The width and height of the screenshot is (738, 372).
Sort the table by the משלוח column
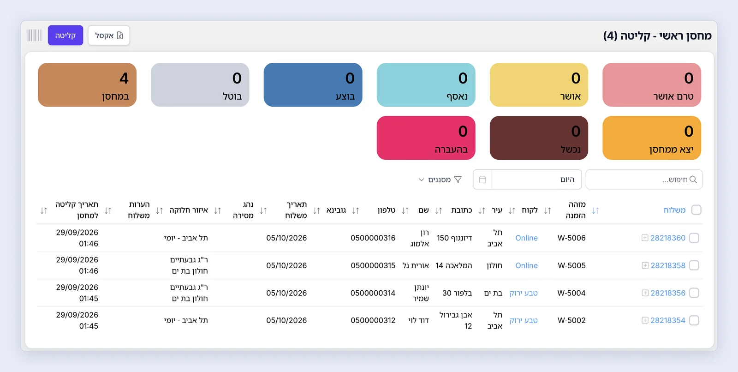pyautogui.click(x=595, y=210)
